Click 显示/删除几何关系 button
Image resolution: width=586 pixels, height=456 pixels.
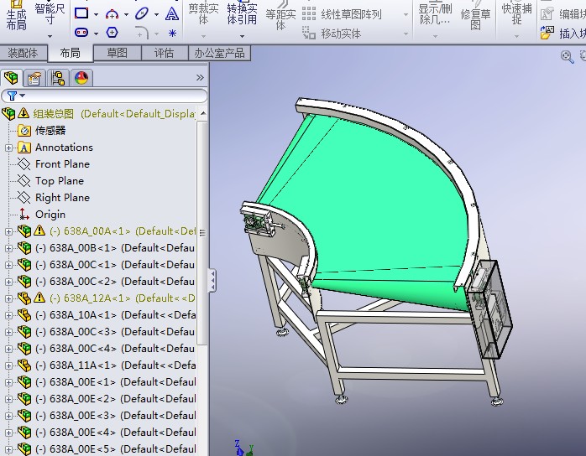coord(435,14)
